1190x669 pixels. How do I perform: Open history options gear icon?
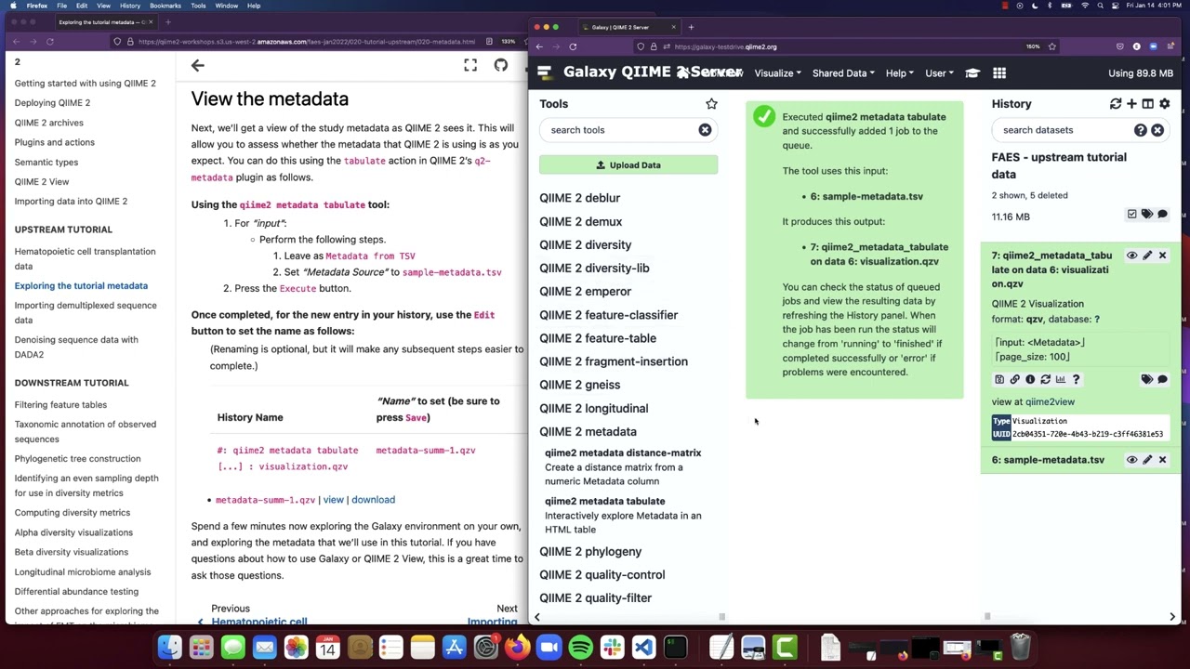tap(1164, 104)
